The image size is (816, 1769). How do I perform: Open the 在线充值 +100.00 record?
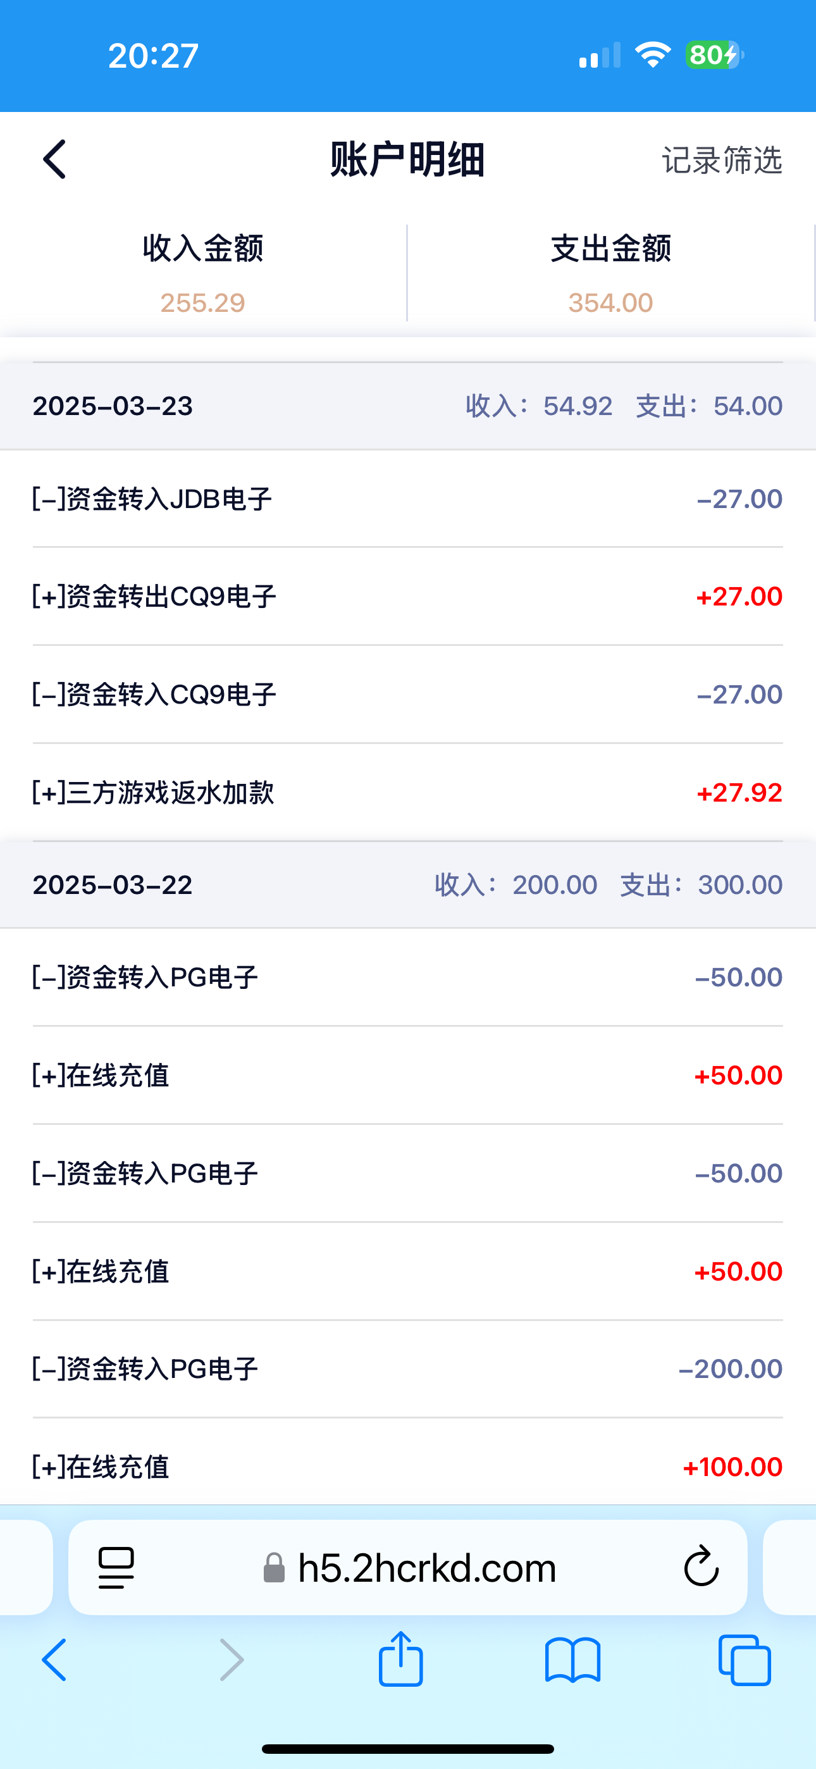(x=408, y=1466)
